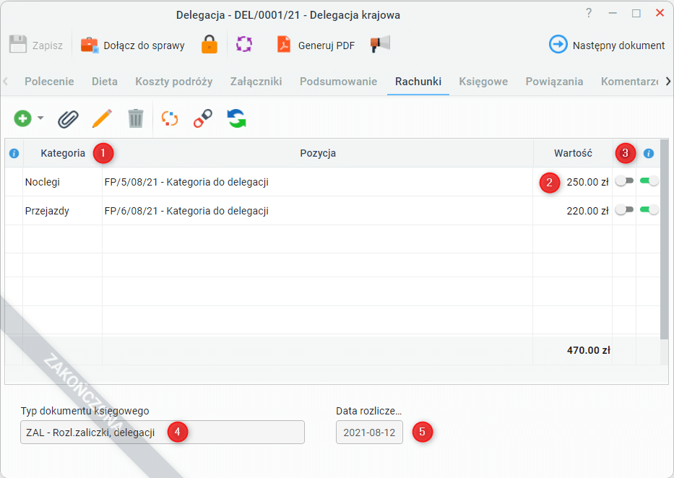674x478 pixels.
Task: Open the Załączniki tab
Action: (x=256, y=82)
